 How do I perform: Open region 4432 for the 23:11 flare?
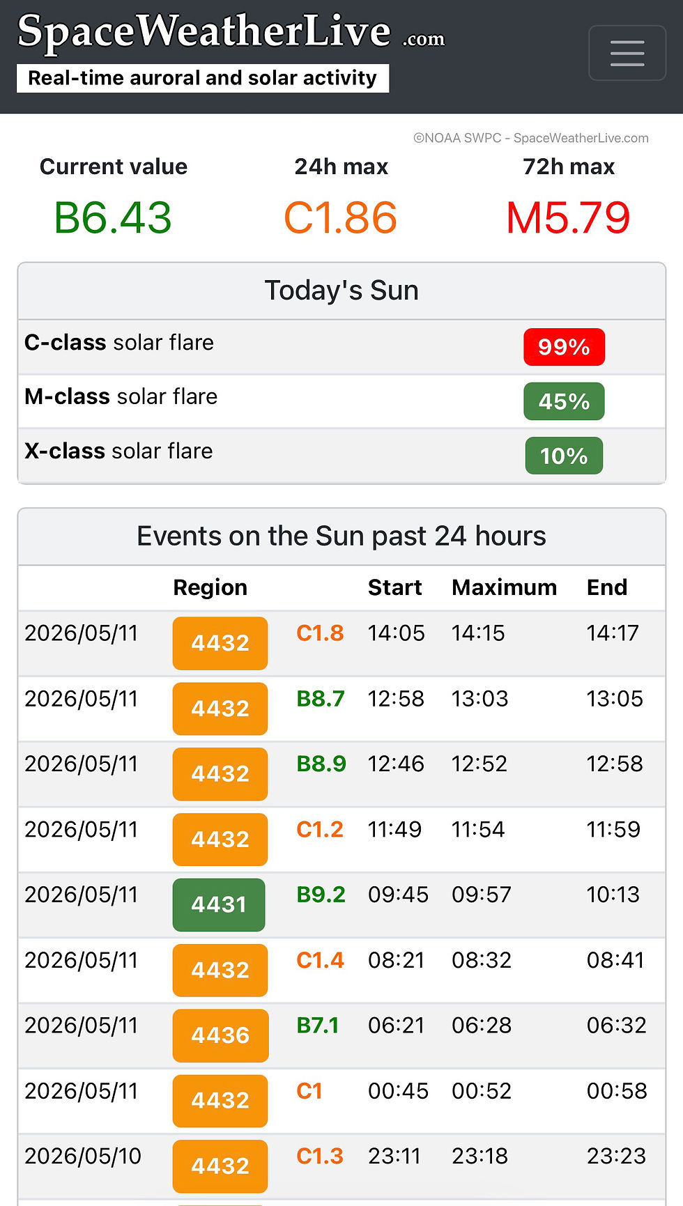click(x=220, y=1166)
